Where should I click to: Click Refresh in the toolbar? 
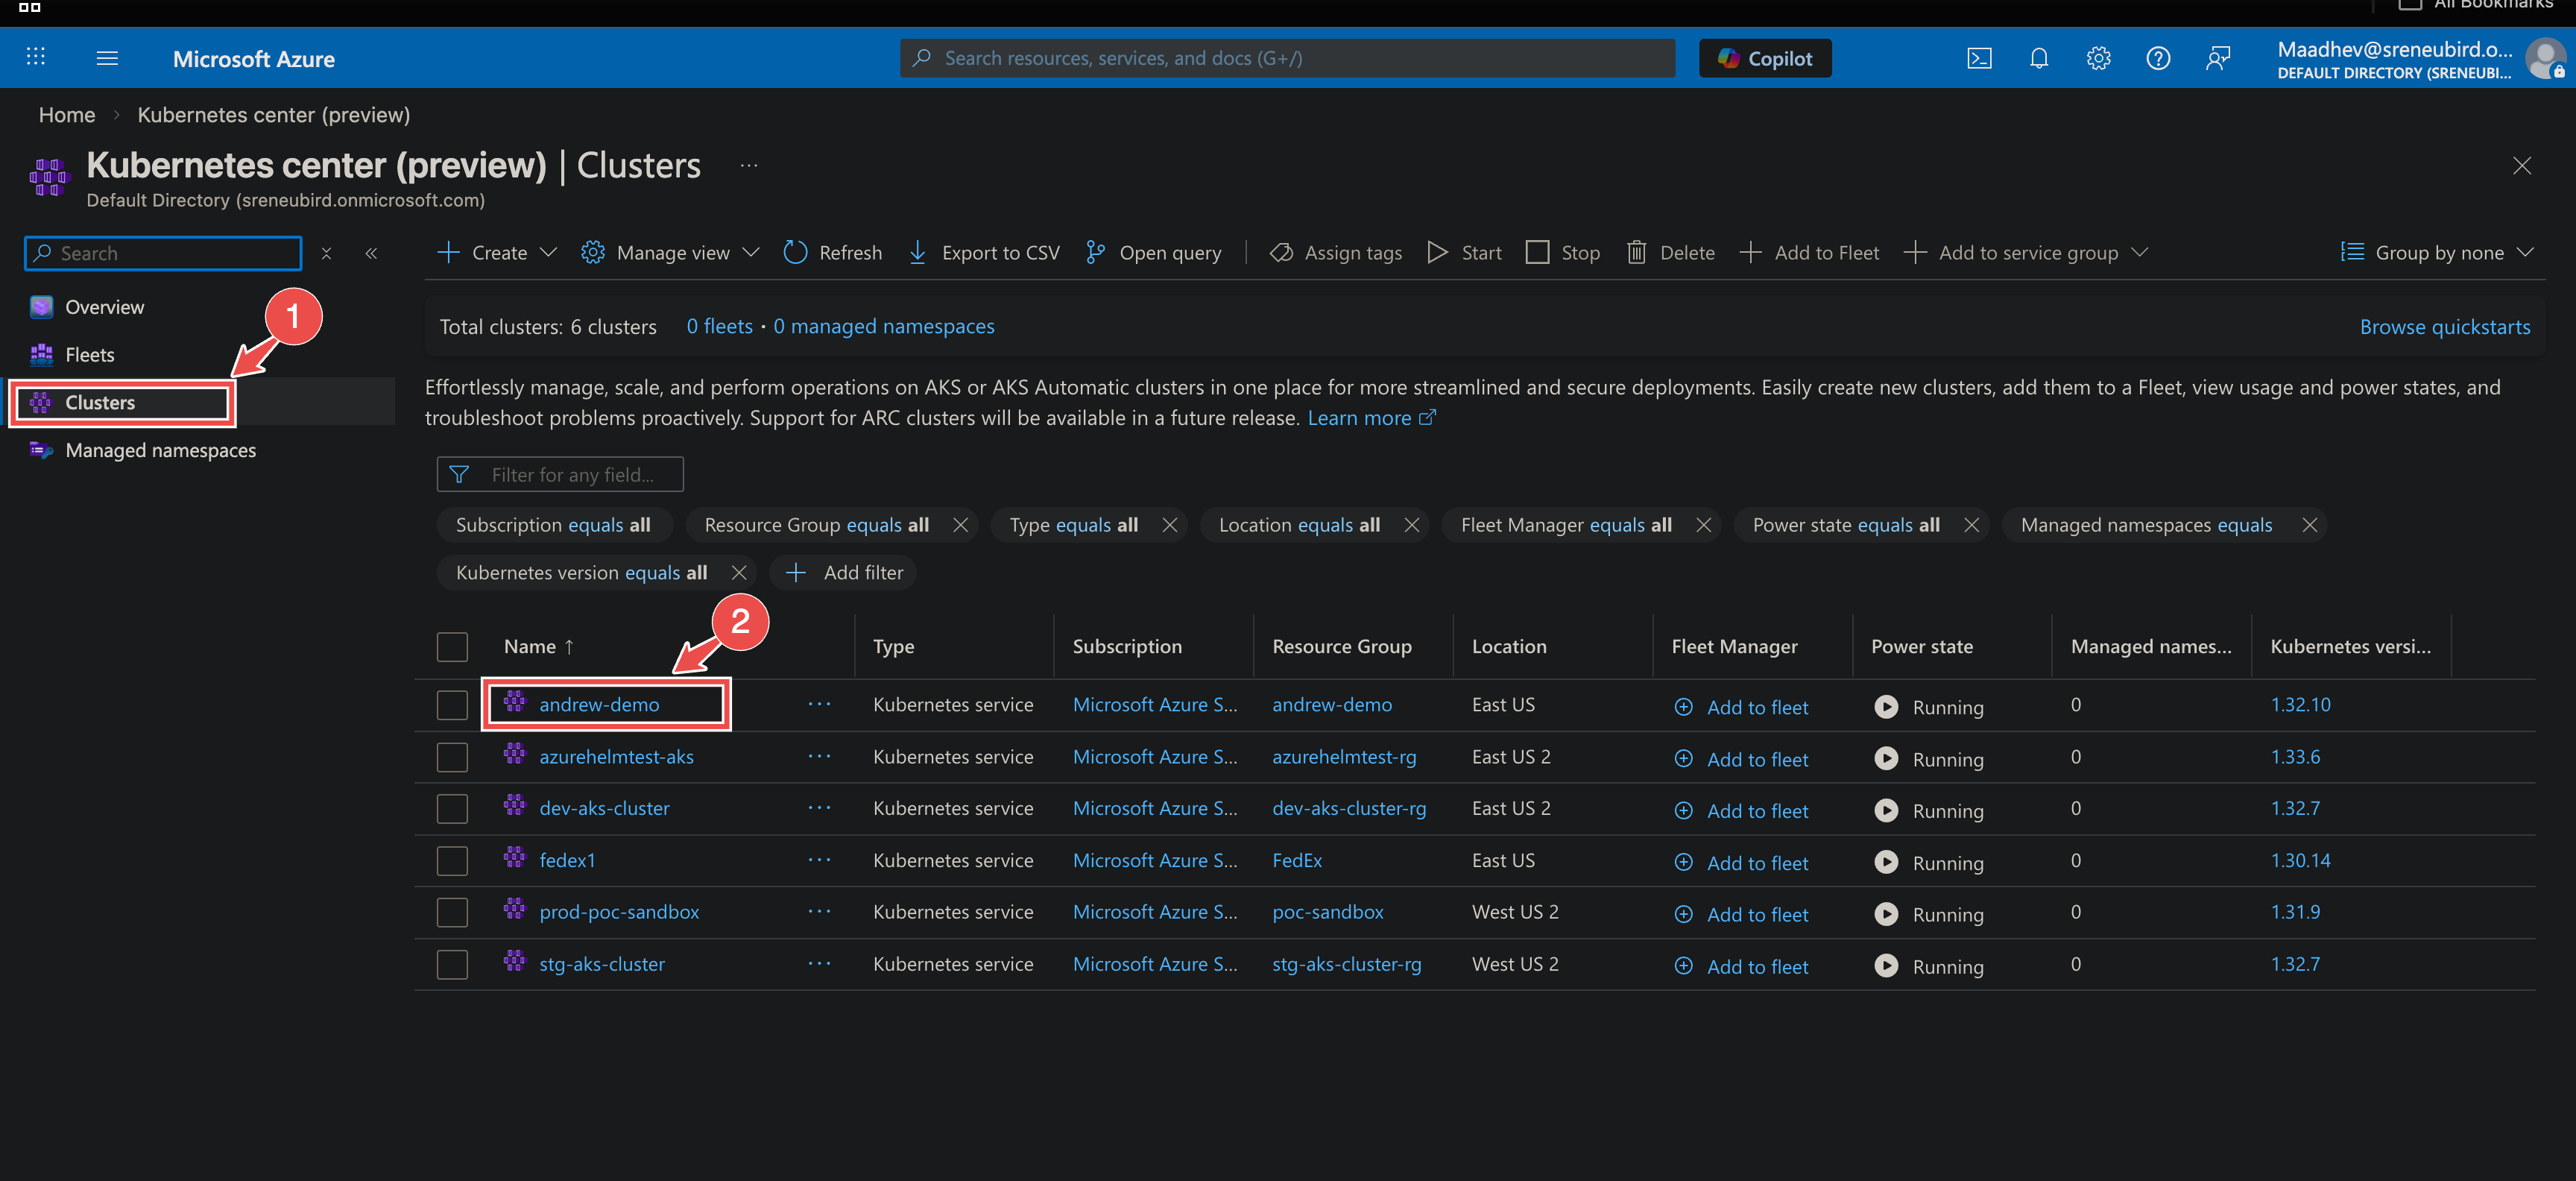(x=832, y=253)
